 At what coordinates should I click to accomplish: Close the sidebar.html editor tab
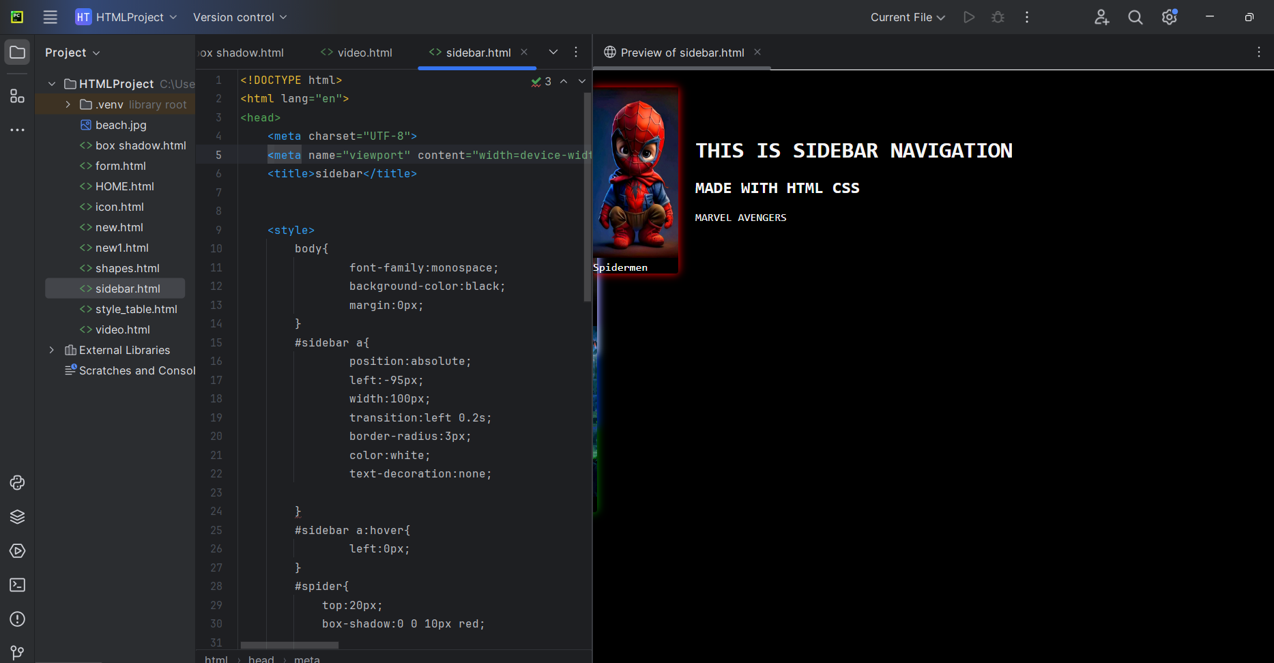tap(524, 52)
